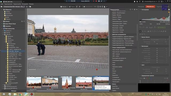Image resolution: width=171 pixels, height=96 pixels.
Task: Click the white balance eyedropper icon
Action: point(168,39)
